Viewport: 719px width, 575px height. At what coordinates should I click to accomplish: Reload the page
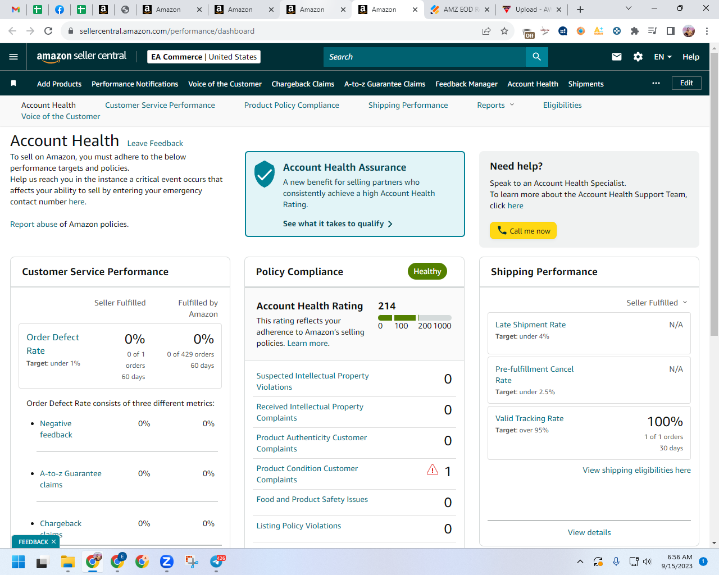[x=48, y=31]
